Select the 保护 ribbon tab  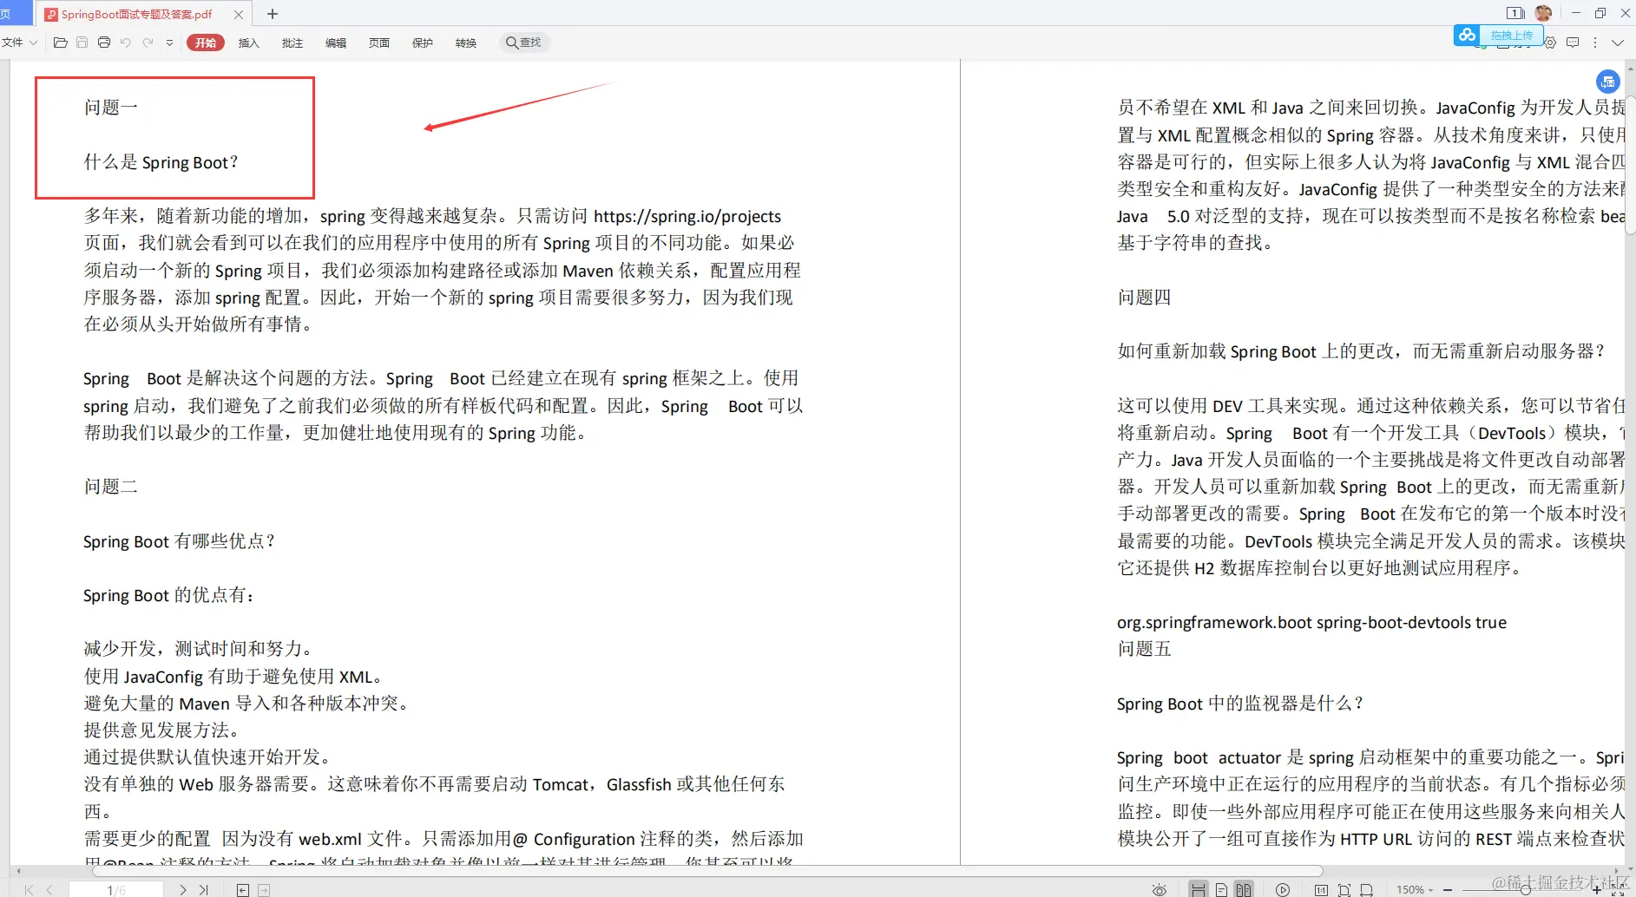pos(423,43)
